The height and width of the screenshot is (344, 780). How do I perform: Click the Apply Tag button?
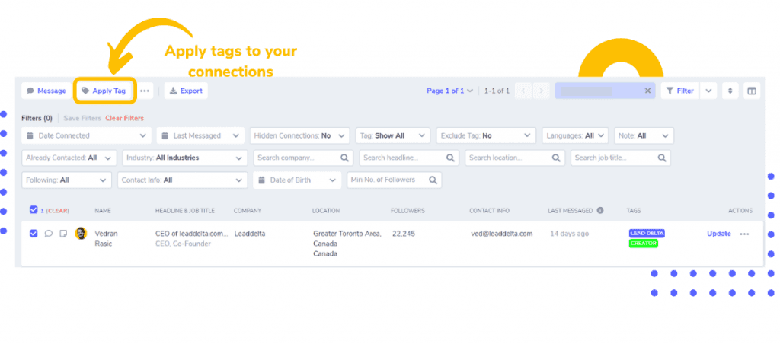104,91
